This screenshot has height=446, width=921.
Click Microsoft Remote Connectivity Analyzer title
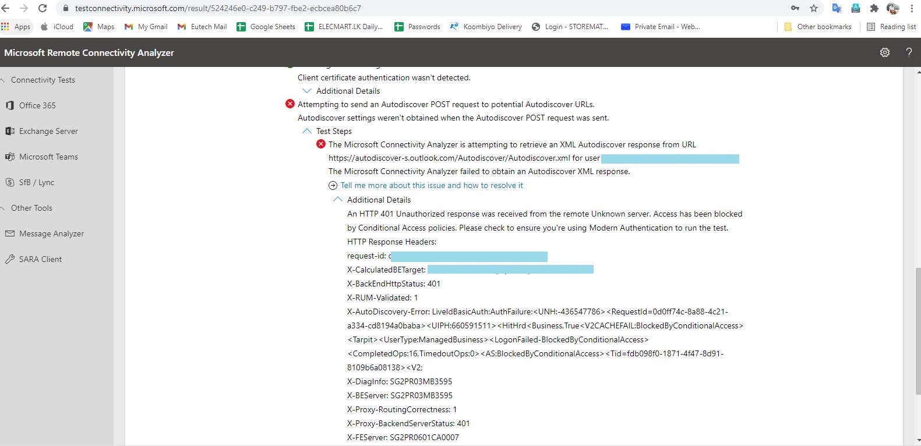pos(89,52)
